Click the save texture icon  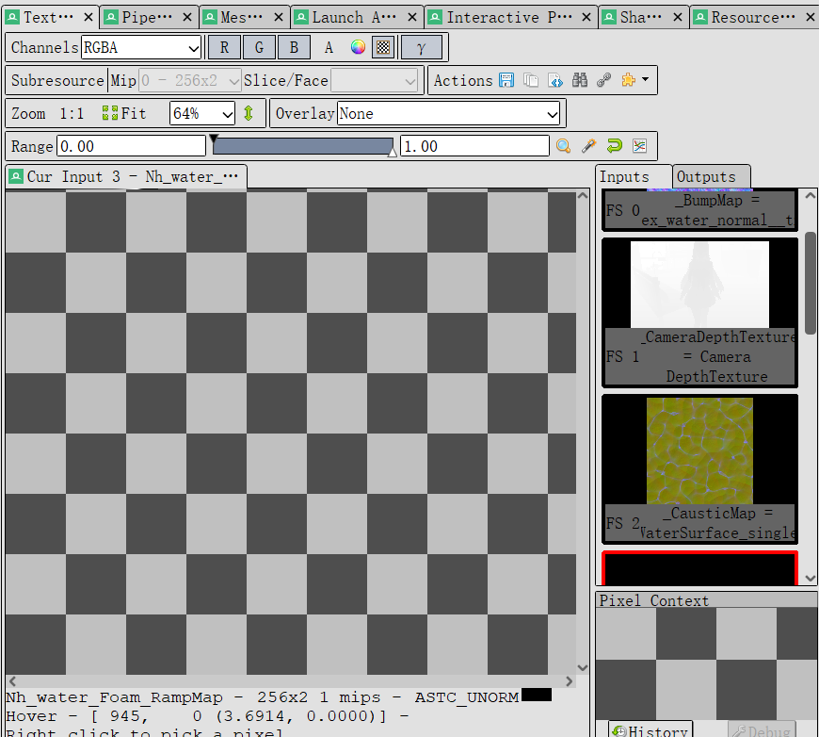(x=506, y=81)
